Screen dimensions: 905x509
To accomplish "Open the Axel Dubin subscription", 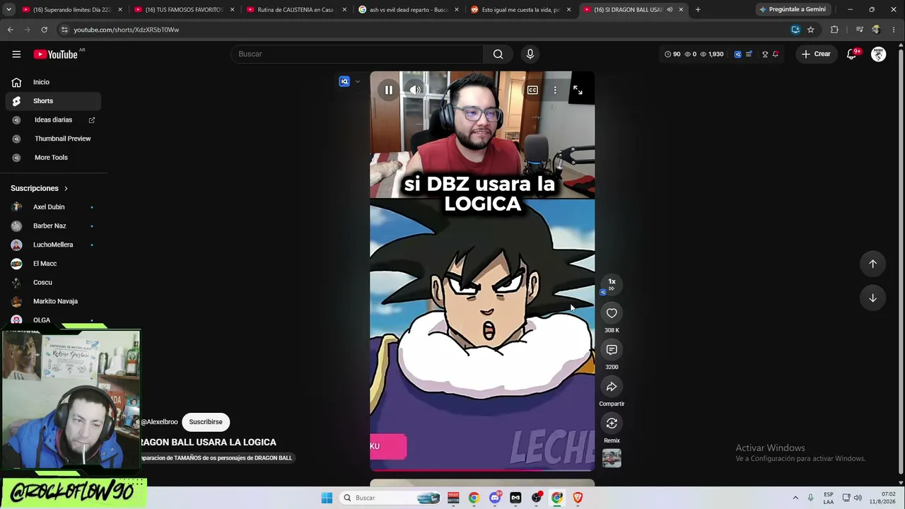I will point(53,207).
